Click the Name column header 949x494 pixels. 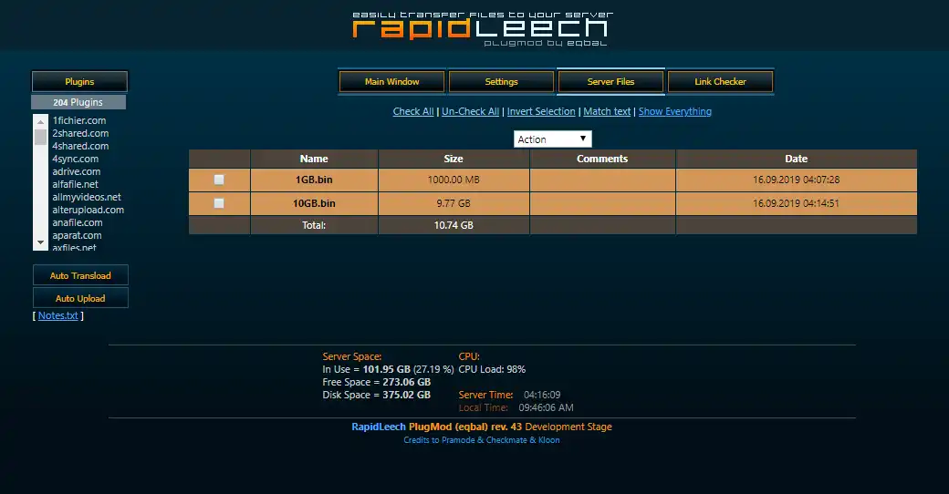tap(314, 159)
